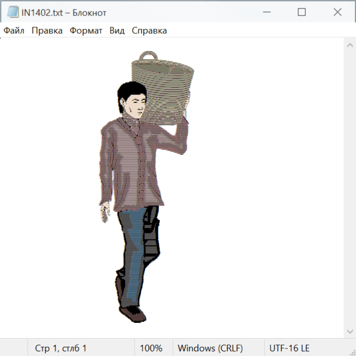Click the IN1402.txt title bar text
356x356 pixels.
tap(64, 13)
